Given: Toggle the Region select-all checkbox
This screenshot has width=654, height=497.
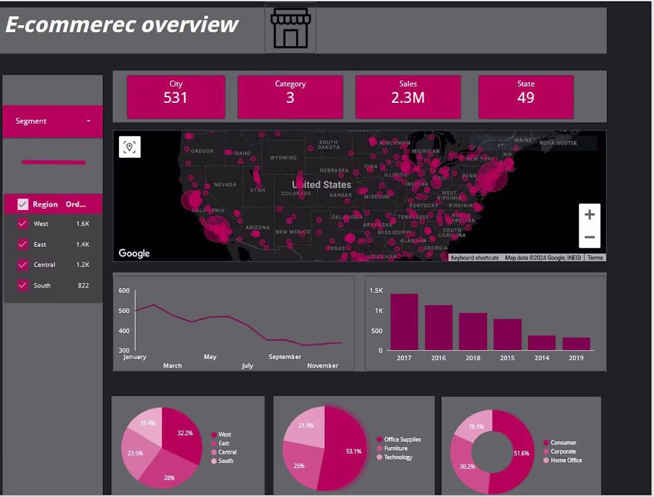Looking at the screenshot, I should (x=23, y=204).
